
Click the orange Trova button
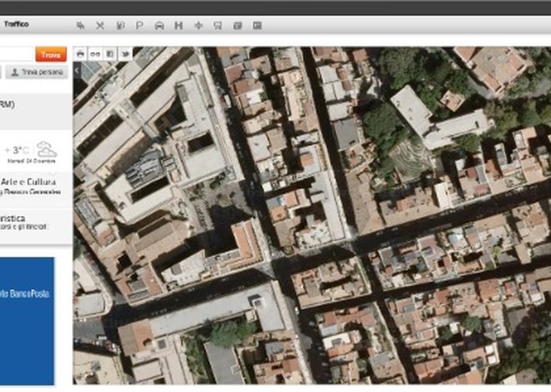51,54
